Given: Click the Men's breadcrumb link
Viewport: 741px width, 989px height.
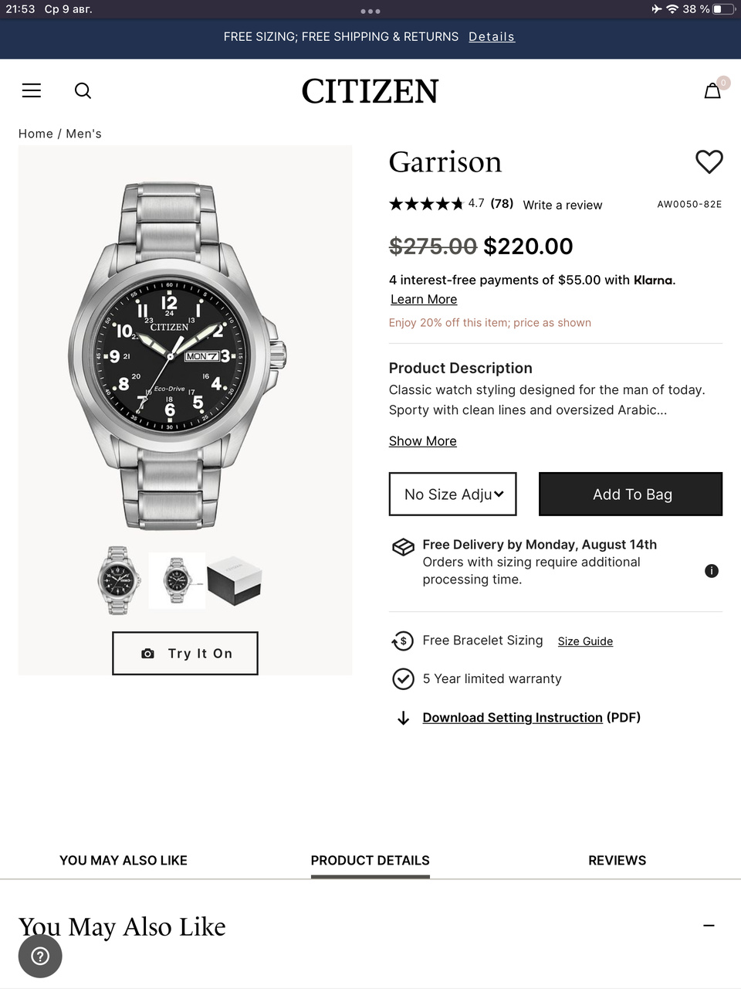Looking at the screenshot, I should [x=83, y=134].
